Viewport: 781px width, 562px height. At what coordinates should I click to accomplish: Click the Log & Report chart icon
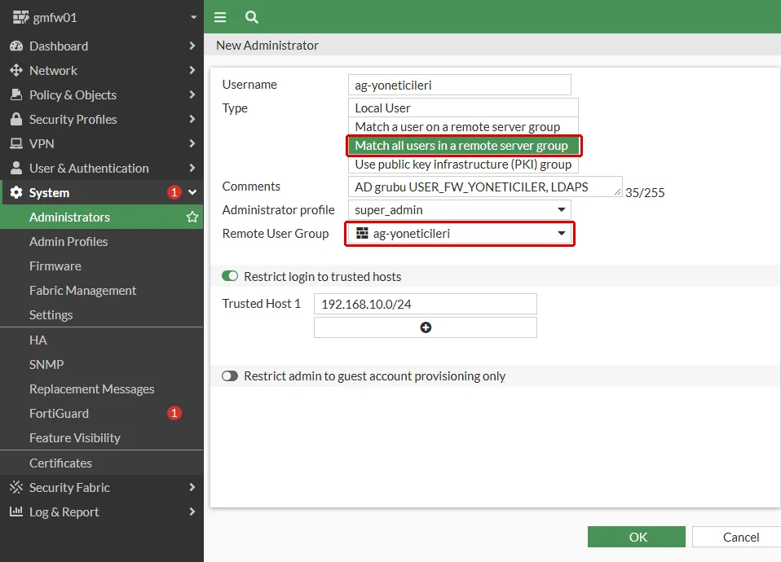point(16,512)
